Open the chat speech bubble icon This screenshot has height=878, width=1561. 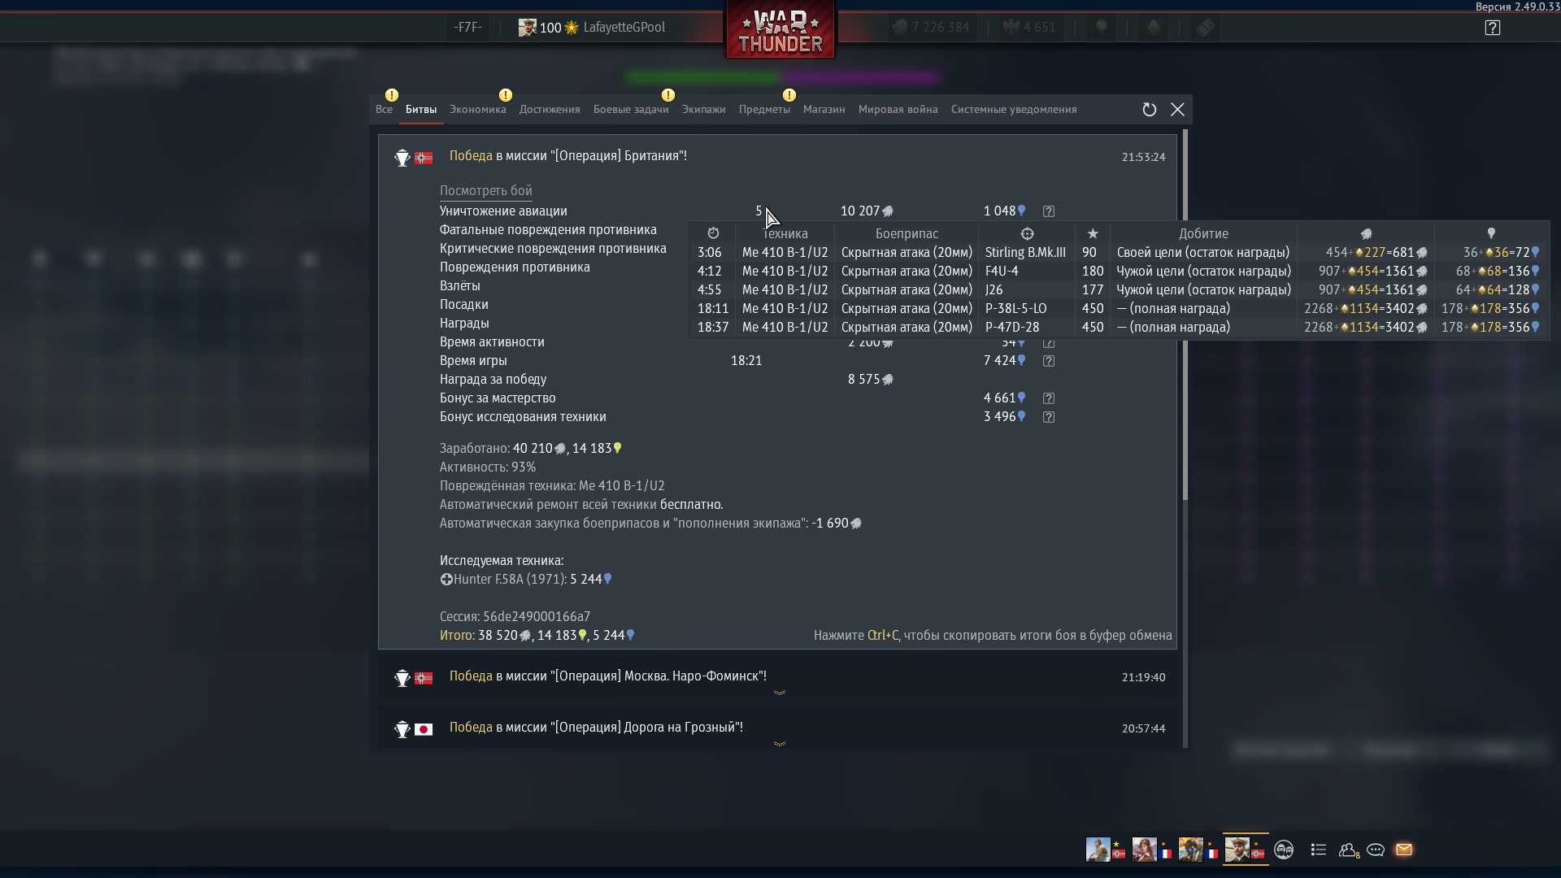coord(1376,850)
